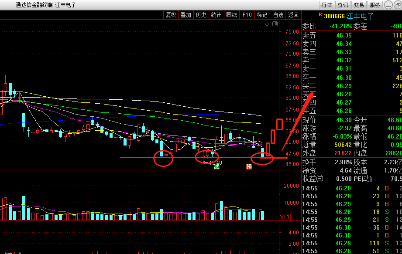Click the diamond icon above the price chart
The height and width of the screenshot is (254, 402).
click(x=267, y=24)
